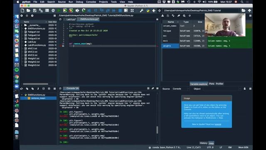Open the PYTHONPATH manager
This screenshot has height=150, width=266.
[x=148, y=10]
